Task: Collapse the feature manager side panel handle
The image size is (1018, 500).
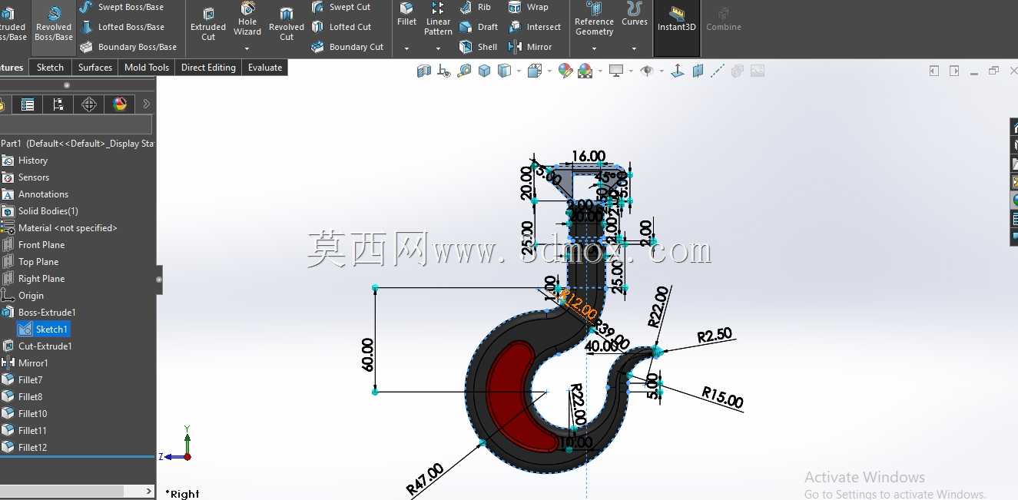Action: [x=159, y=280]
